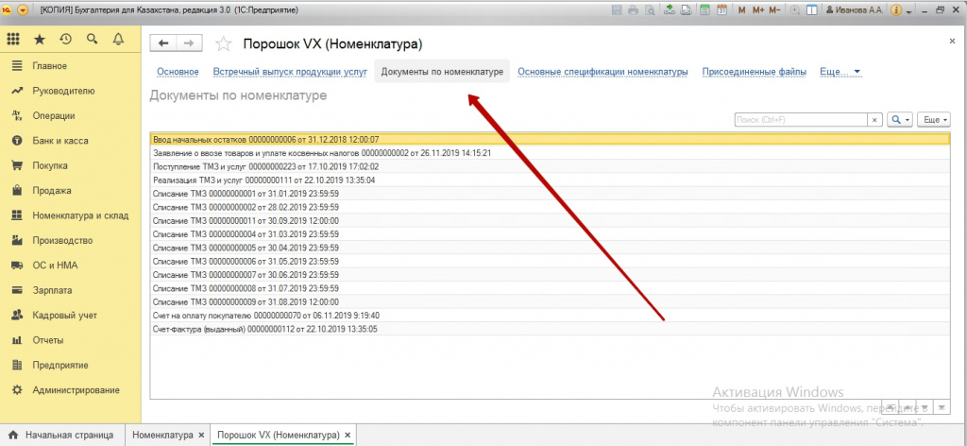The height and width of the screenshot is (446, 967).
Task: Close the Номенклатура bottom tab
Action: pos(201,435)
